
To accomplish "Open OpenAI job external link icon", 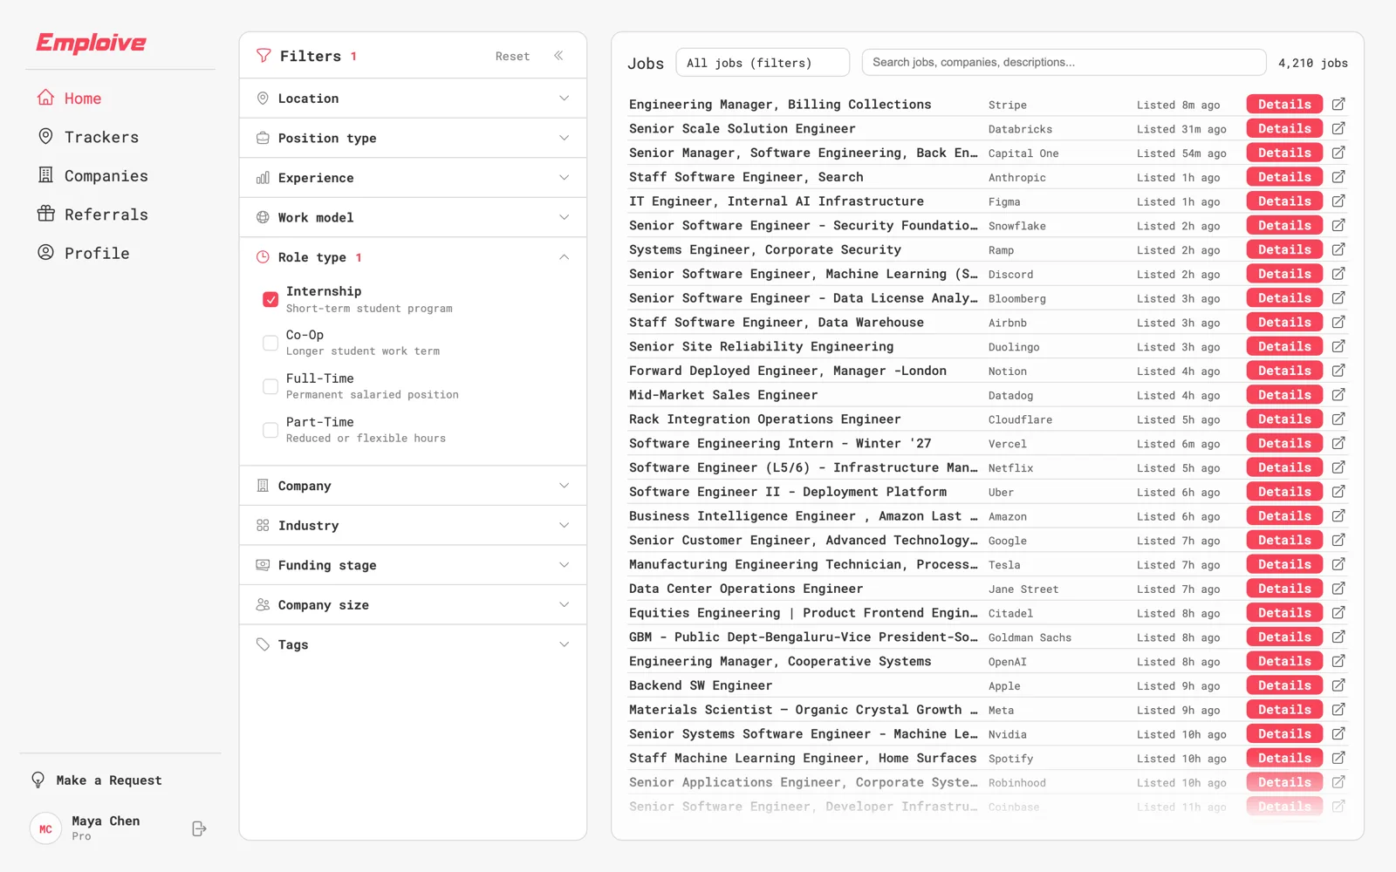I will pos(1338,661).
